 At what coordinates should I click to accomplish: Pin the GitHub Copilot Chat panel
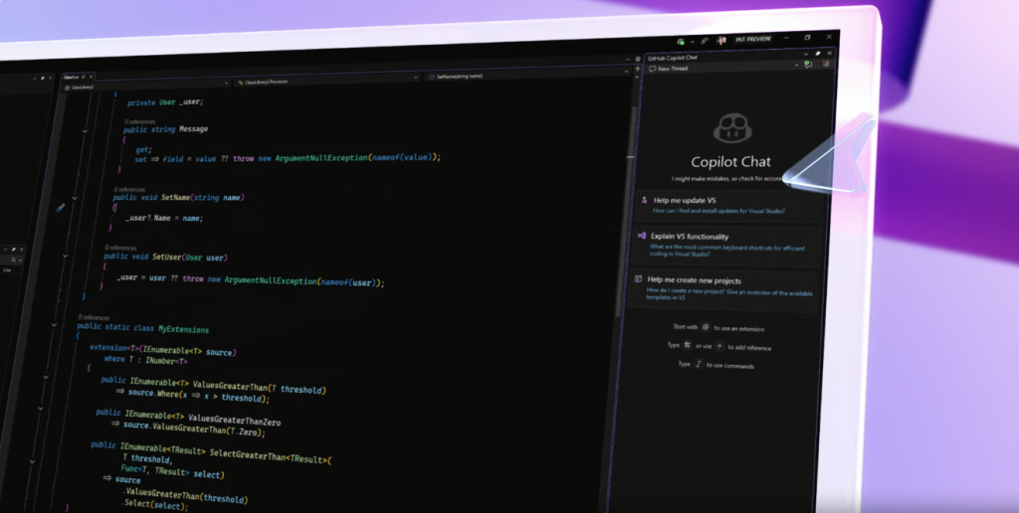[818, 55]
